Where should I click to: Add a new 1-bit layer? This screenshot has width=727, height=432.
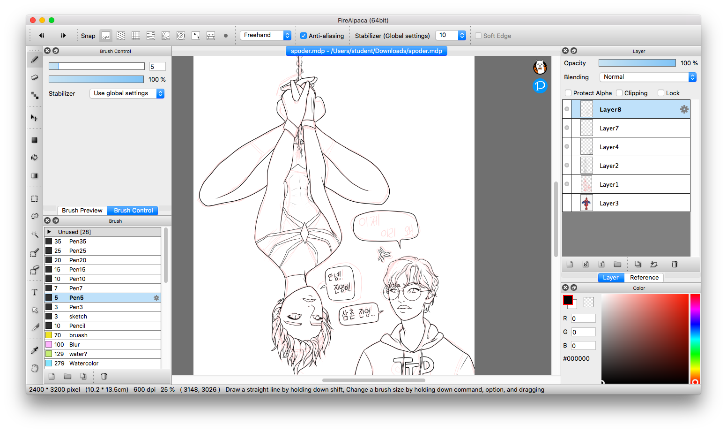(601, 264)
